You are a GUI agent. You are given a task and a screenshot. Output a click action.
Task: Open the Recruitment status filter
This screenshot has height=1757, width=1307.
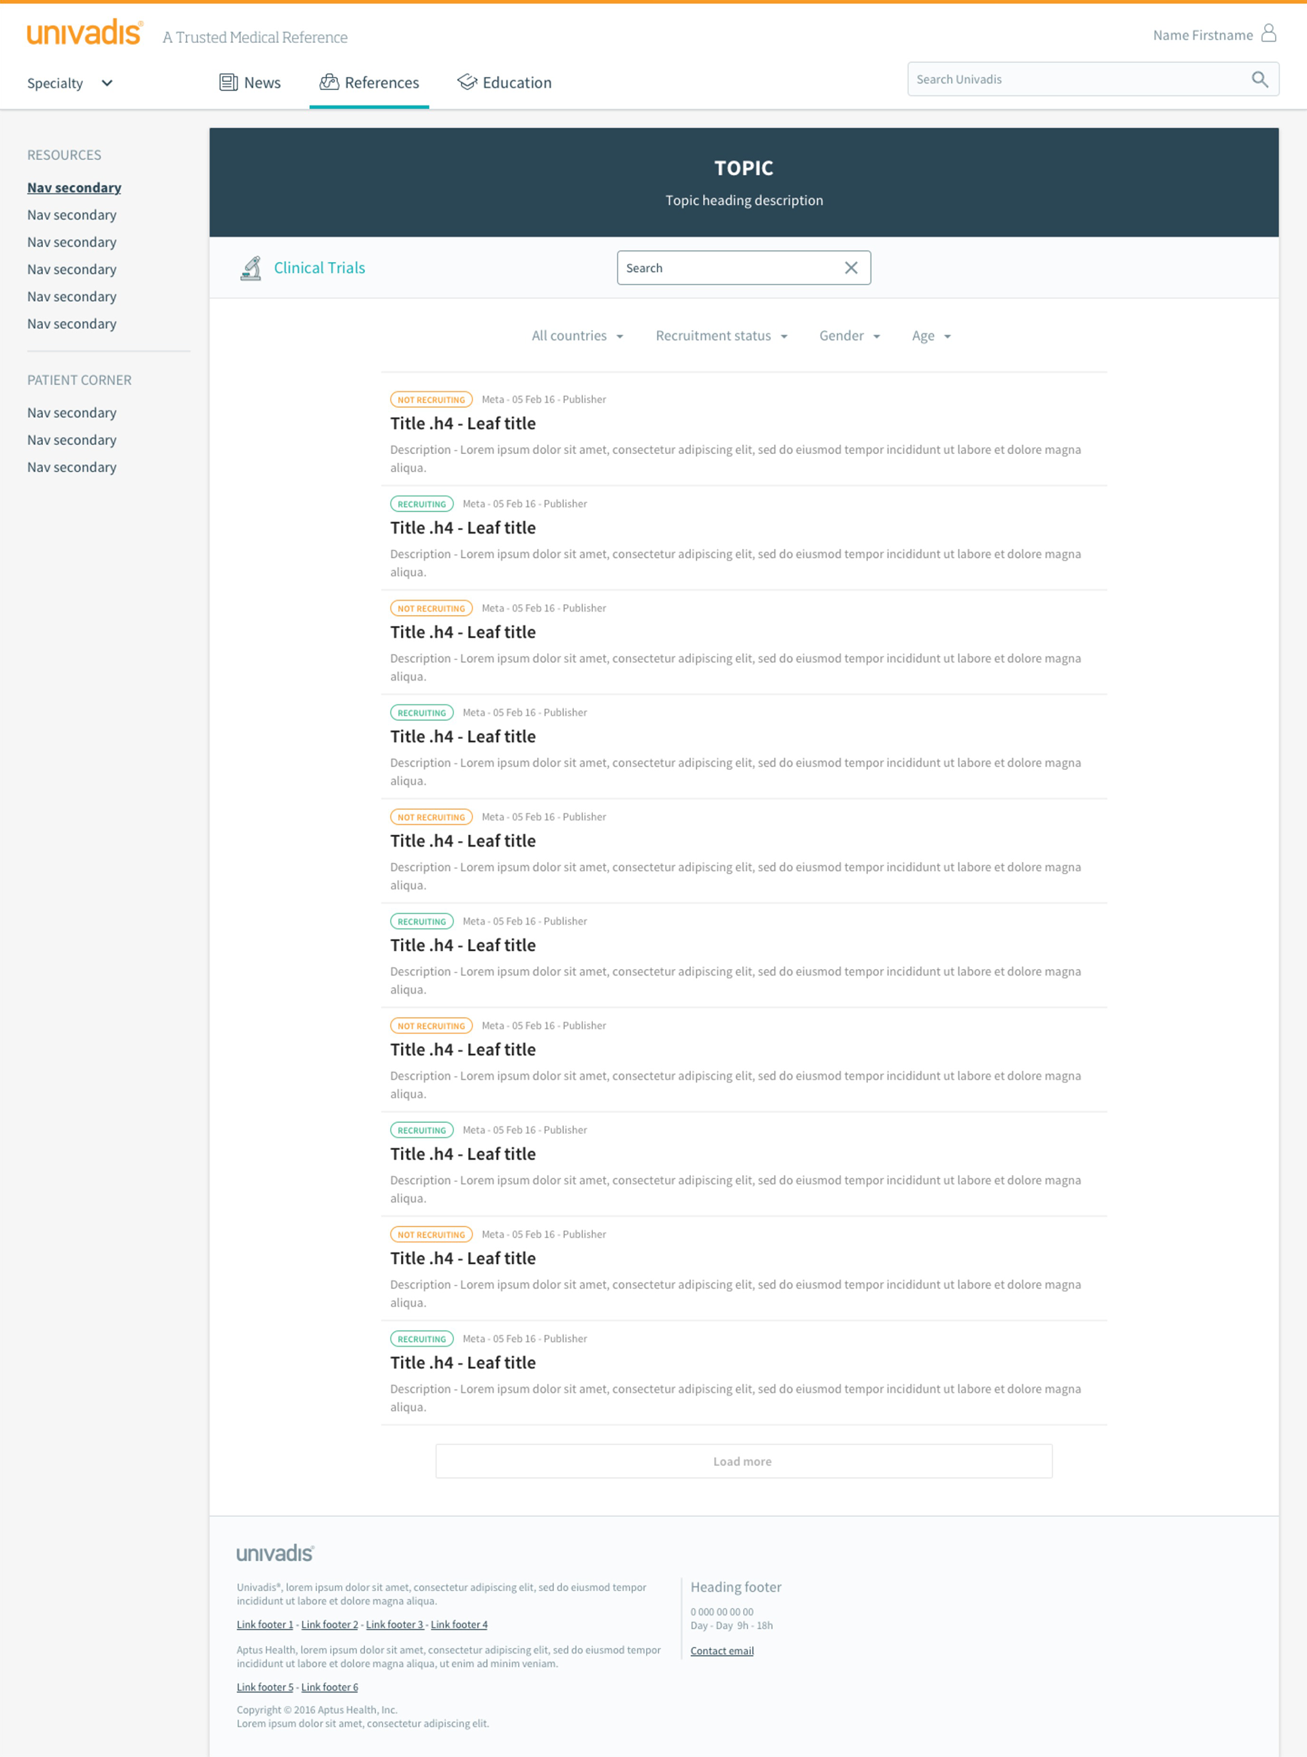tap(721, 336)
